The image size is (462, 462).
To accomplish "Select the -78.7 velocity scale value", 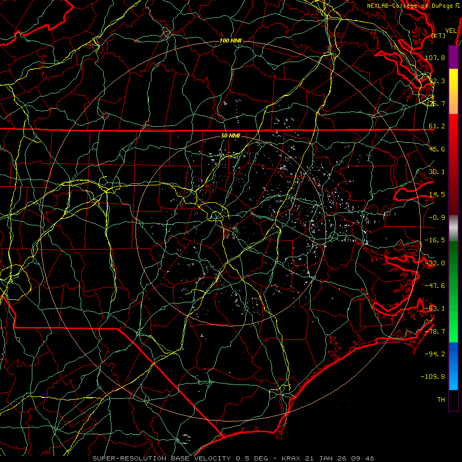I will point(435,332).
